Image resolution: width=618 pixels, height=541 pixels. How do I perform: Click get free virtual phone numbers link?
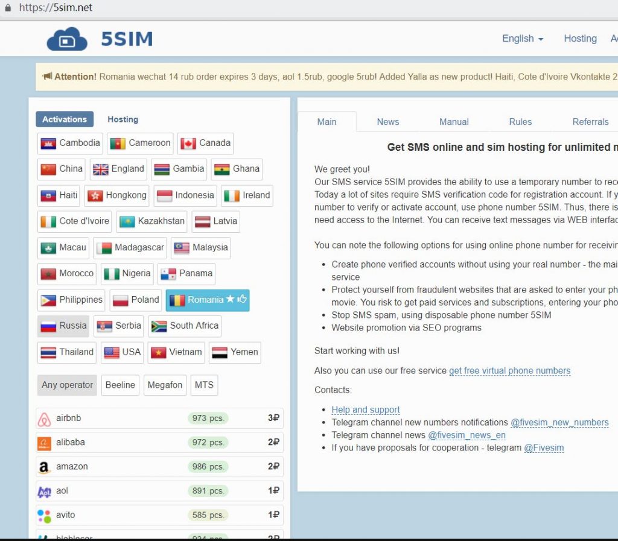(x=509, y=371)
